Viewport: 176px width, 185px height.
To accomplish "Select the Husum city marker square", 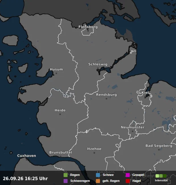I will (x=56, y=73).
